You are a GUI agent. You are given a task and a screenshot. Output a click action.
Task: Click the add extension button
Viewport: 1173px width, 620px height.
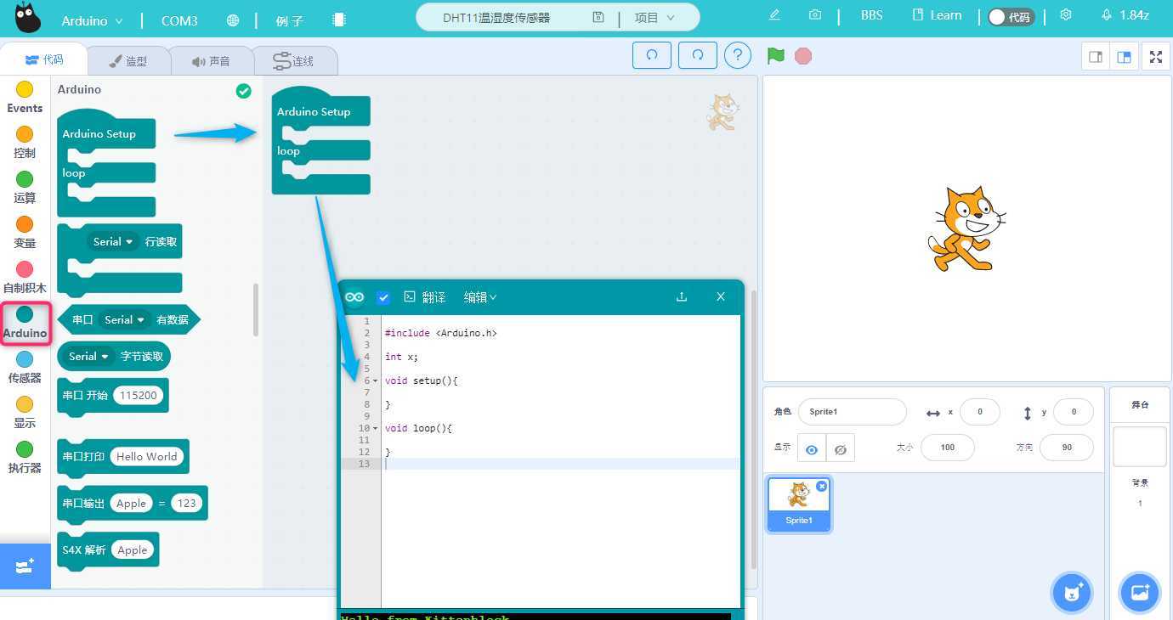tap(25, 566)
